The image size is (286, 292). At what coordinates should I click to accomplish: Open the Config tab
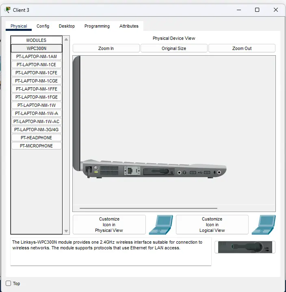coord(43,26)
